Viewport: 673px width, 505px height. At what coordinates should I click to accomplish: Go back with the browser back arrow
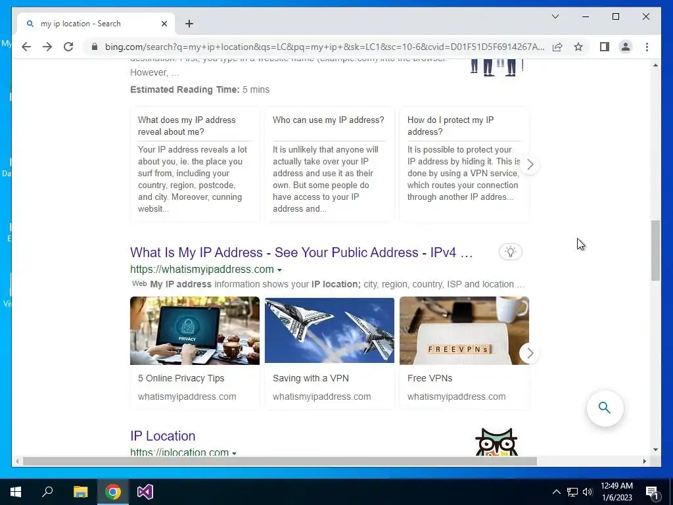coord(26,47)
